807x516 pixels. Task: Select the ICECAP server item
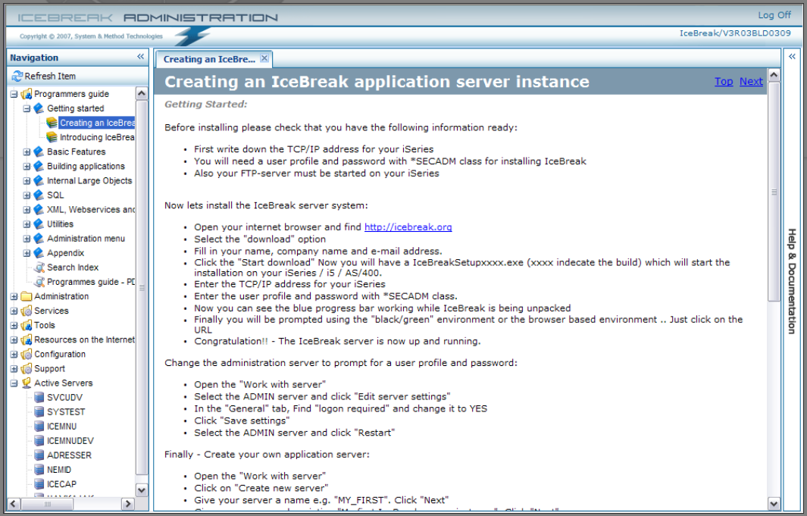point(62,484)
